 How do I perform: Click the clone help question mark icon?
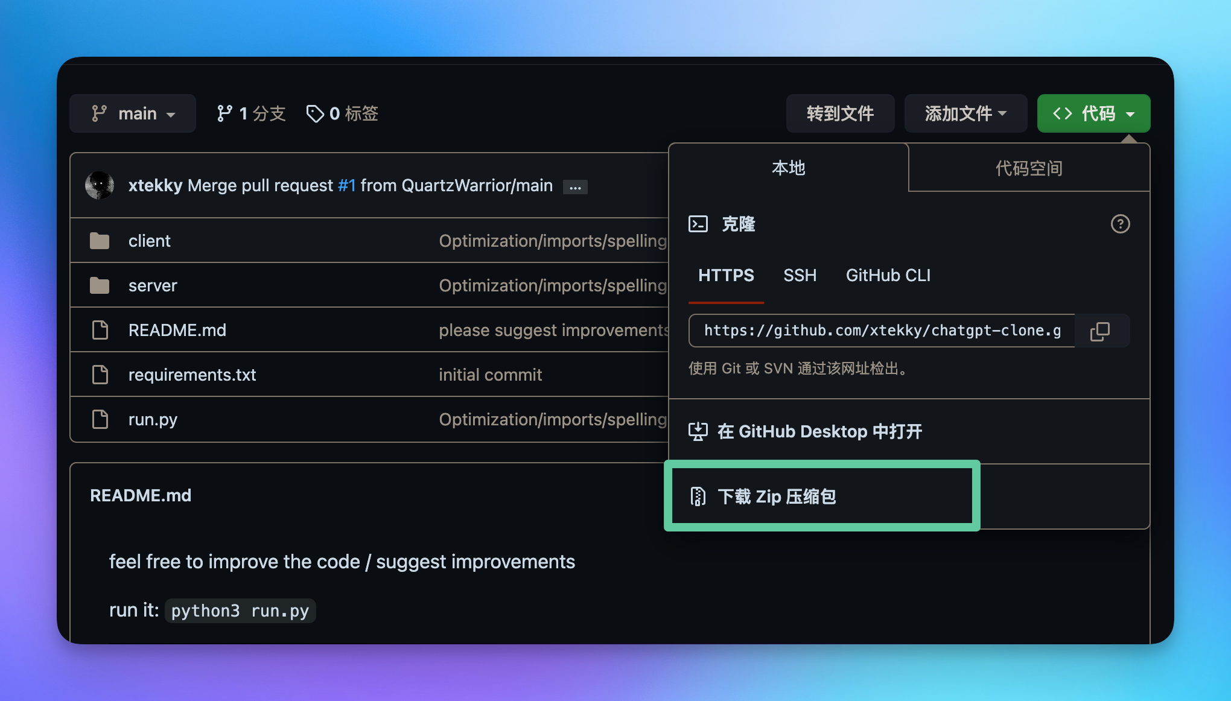click(x=1120, y=224)
